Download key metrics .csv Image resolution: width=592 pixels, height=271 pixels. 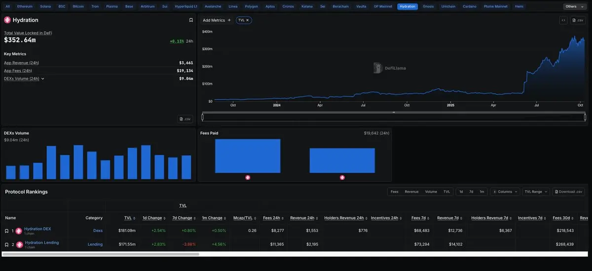tap(185, 119)
